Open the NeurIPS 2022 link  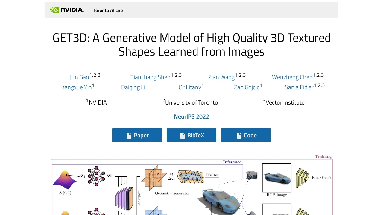click(x=191, y=116)
